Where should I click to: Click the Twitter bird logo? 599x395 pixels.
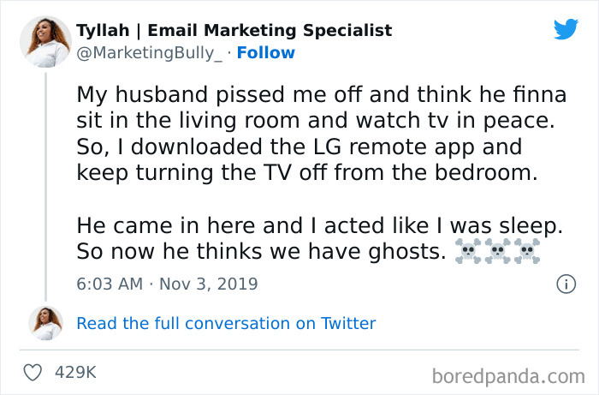(x=566, y=30)
